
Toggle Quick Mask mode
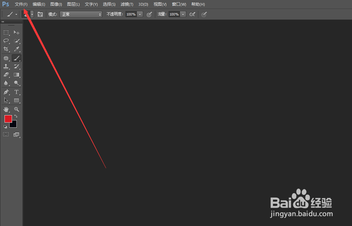pyautogui.click(x=6, y=134)
